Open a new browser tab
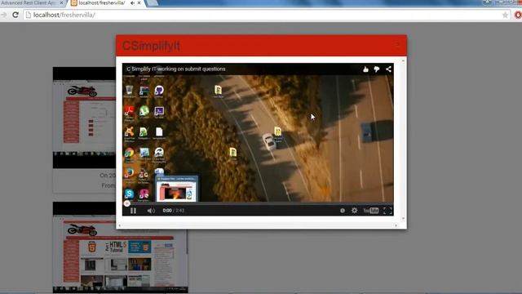The height and width of the screenshot is (294, 522). click(x=152, y=3)
